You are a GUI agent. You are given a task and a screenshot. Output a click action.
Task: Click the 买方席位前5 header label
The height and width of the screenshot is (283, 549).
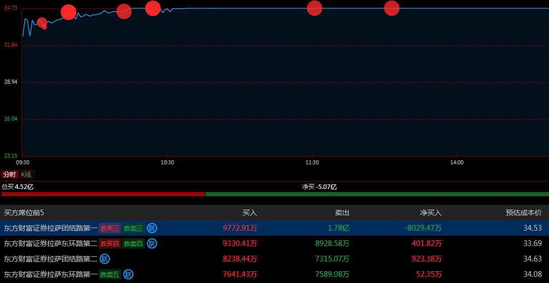point(24,213)
